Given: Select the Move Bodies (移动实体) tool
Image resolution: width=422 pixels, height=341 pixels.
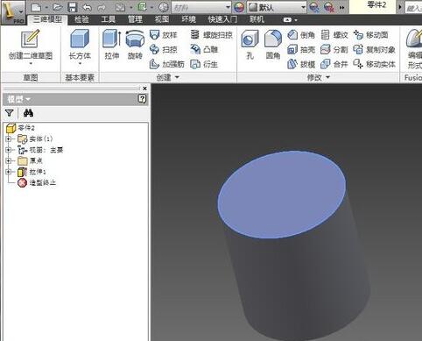Looking at the screenshot, I should click(374, 64).
